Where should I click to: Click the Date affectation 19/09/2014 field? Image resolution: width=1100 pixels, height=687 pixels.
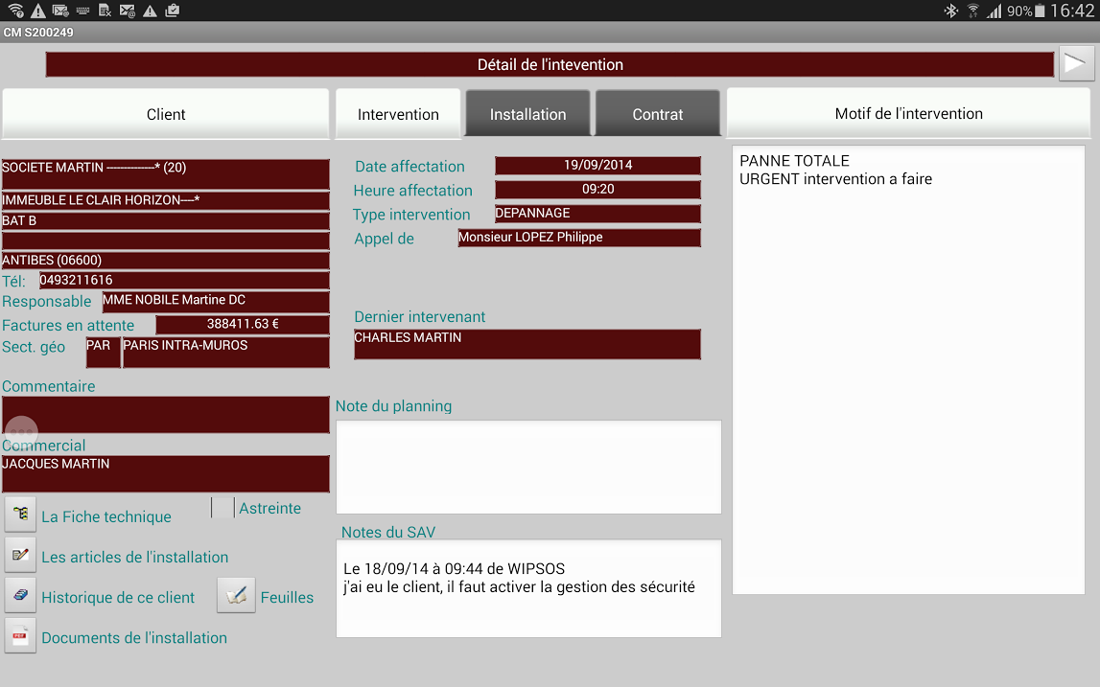[x=597, y=165]
